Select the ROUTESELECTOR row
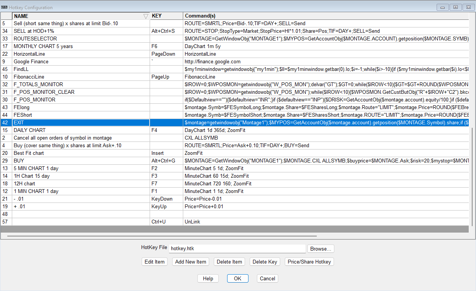The image size is (476, 291). click(235, 39)
